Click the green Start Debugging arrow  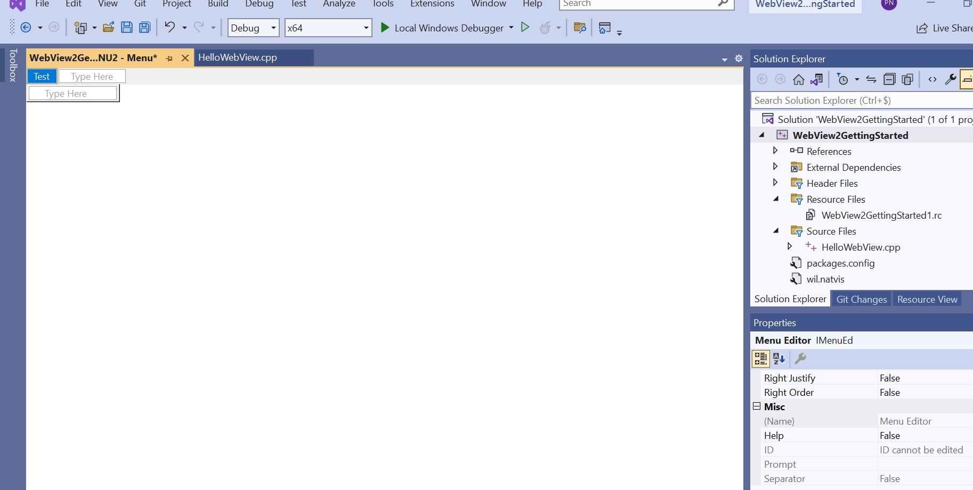coord(385,27)
